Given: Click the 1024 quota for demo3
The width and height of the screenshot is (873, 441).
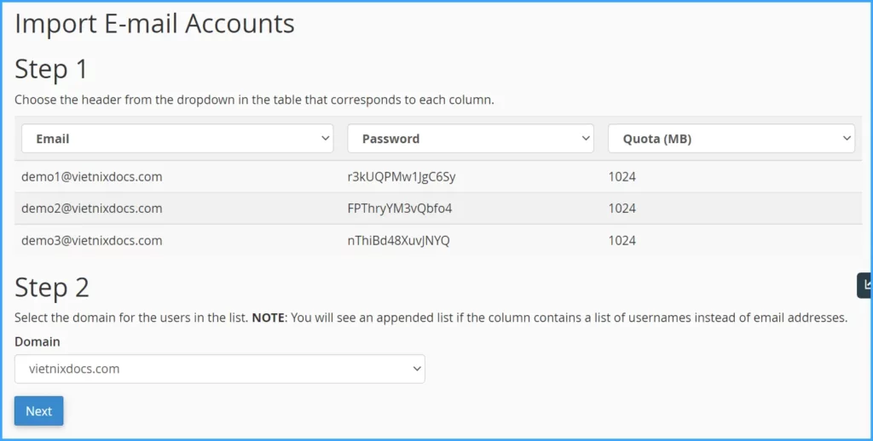Looking at the screenshot, I should (x=622, y=241).
